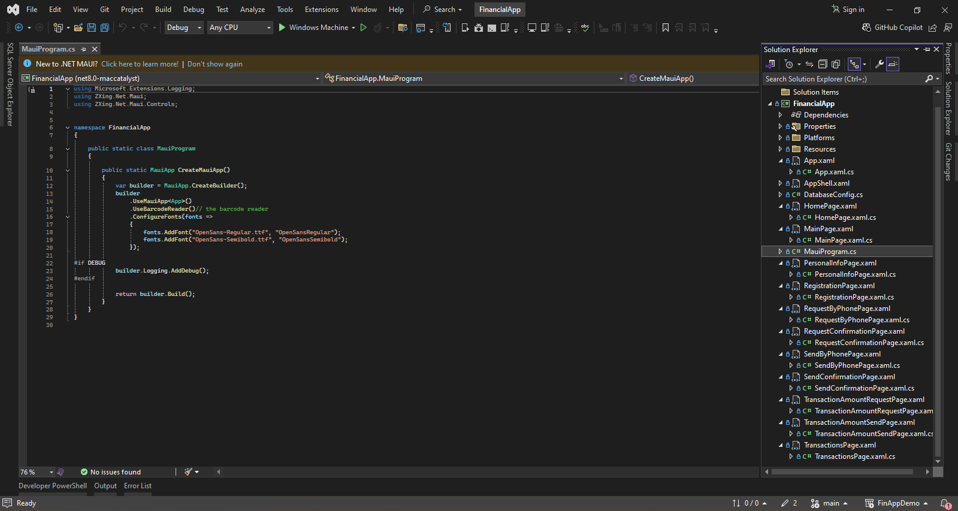
Task: Click the Send Feedback share icon
Action: tap(933, 28)
